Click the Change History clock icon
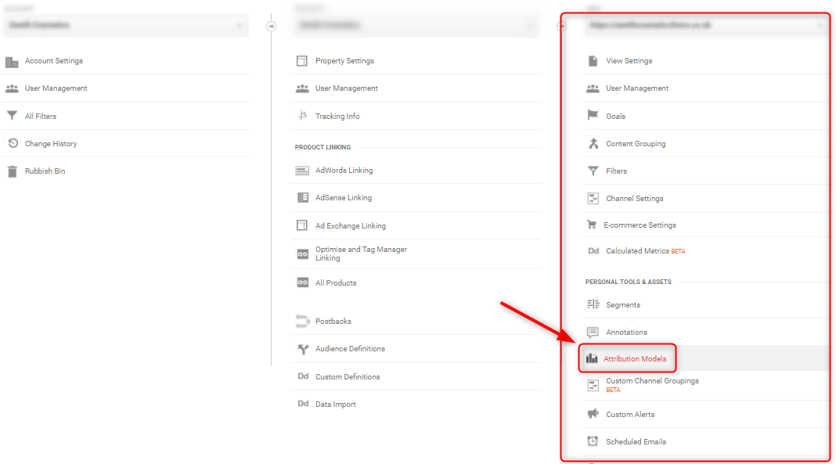The image size is (836, 464). tap(13, 142)
